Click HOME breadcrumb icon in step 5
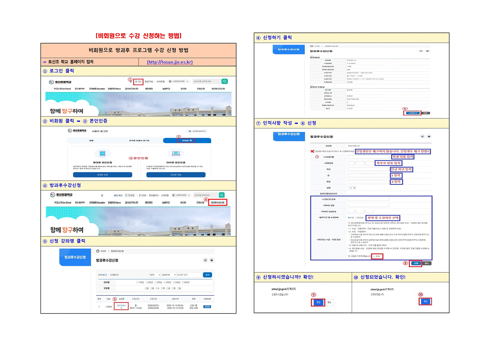This screenshot has width=490, height=346. point(98,251)
